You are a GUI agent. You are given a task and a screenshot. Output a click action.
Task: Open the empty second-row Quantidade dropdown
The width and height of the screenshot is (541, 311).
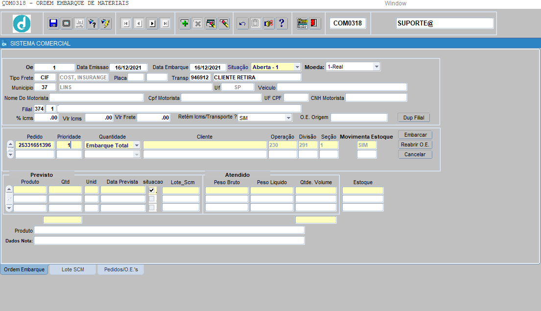click(x=137, y=154)
